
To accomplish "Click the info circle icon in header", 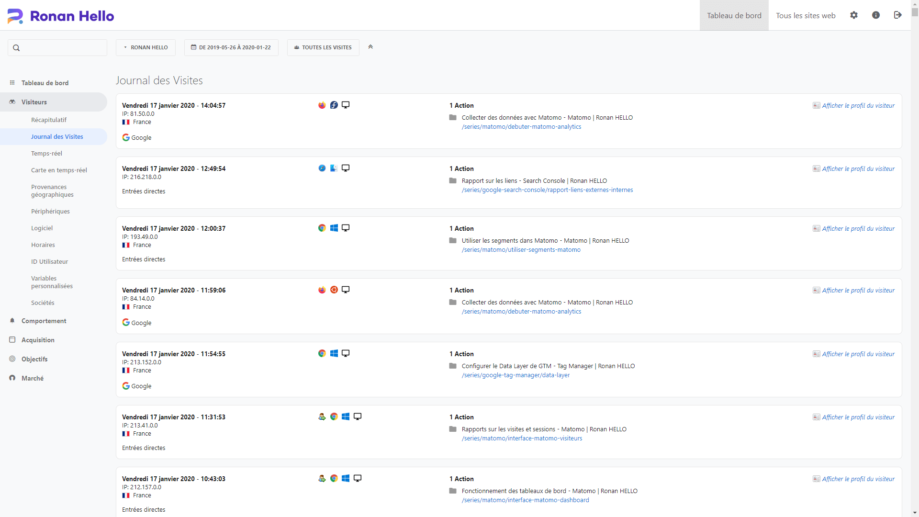I will coord(876,15).
